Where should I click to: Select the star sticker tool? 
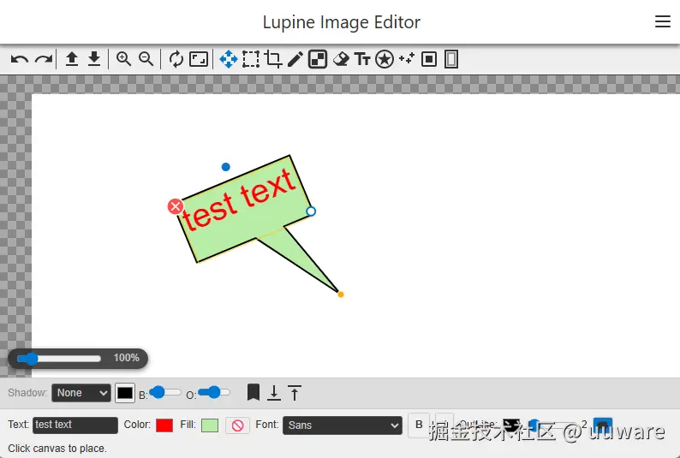pyautogui.click(x=385, y=59)
